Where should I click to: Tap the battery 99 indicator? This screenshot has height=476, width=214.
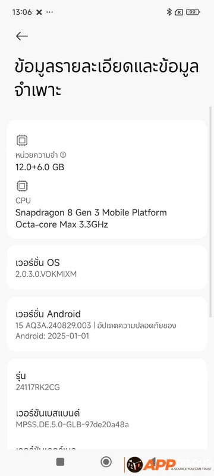point(193,12)
